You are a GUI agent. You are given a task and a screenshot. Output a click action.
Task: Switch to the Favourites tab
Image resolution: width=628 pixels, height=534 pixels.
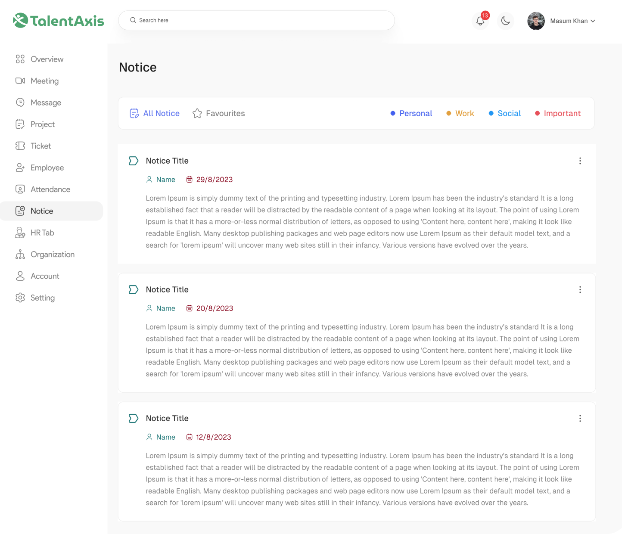(219, 113)
